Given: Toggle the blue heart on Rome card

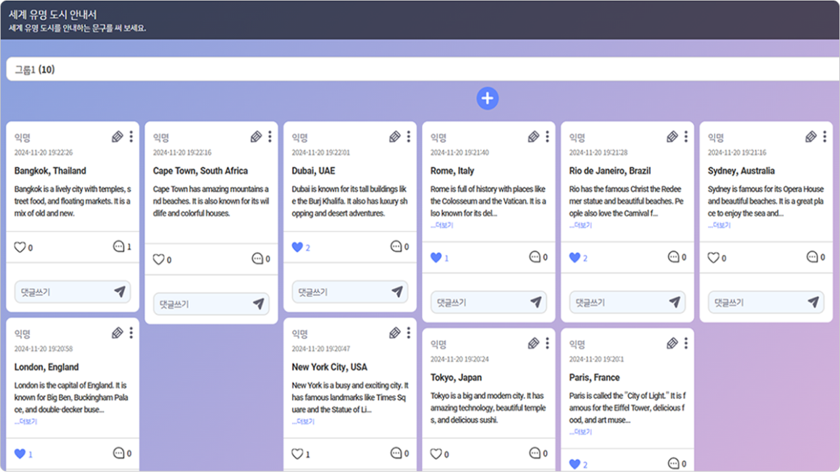Looking at the screenshot, I should point(436,258).
